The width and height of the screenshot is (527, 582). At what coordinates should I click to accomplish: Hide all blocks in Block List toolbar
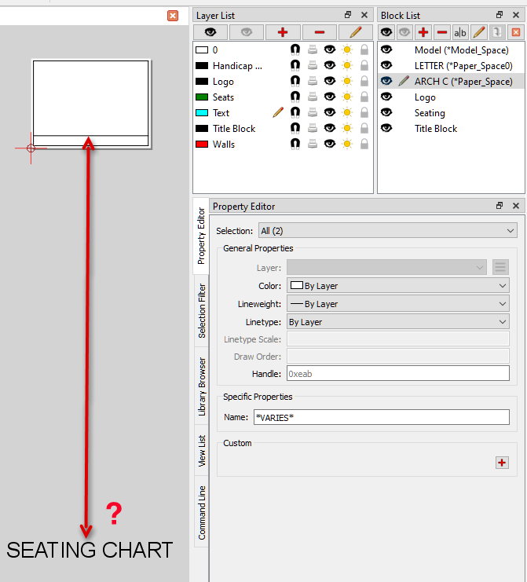pyautogui.click(x=404, y=32)
